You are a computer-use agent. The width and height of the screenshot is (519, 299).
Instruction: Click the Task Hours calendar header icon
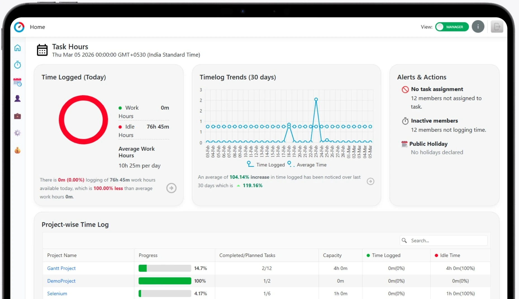[x=42, y=50]
